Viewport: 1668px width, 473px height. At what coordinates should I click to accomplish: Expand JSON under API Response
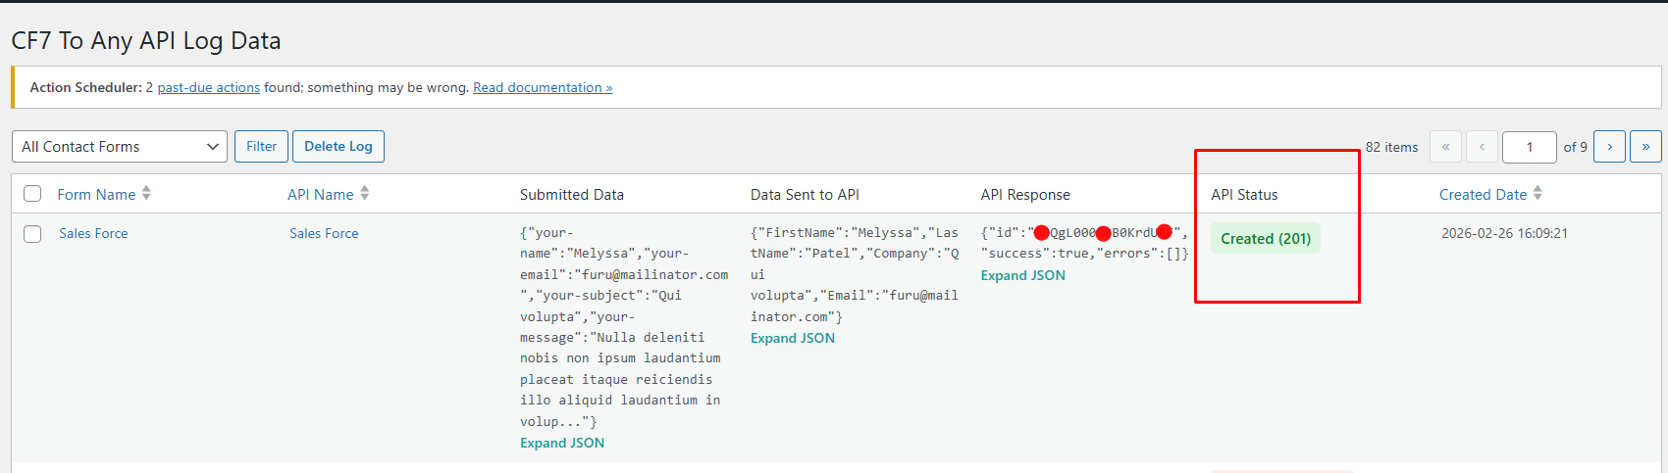(x=1022, y=275)
